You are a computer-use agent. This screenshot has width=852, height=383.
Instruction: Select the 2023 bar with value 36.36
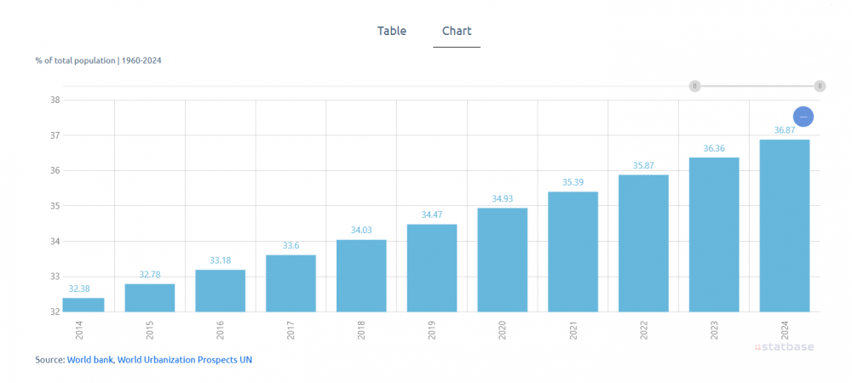714,234
